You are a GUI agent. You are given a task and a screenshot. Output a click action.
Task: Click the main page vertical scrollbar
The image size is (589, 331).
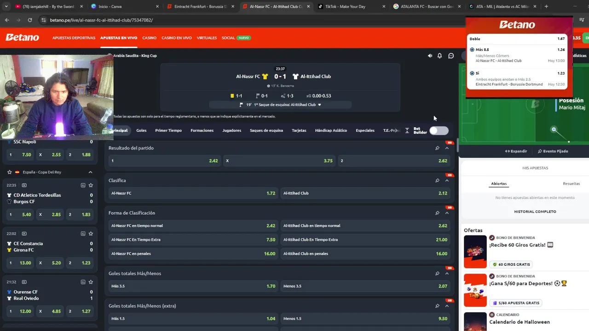click(x=457, y=146)
